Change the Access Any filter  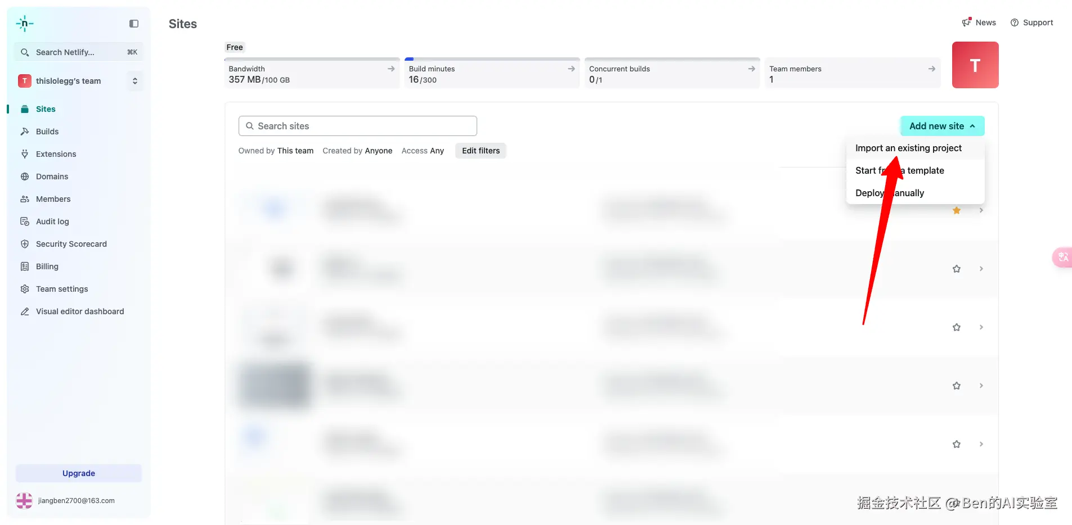click(423, 151)
